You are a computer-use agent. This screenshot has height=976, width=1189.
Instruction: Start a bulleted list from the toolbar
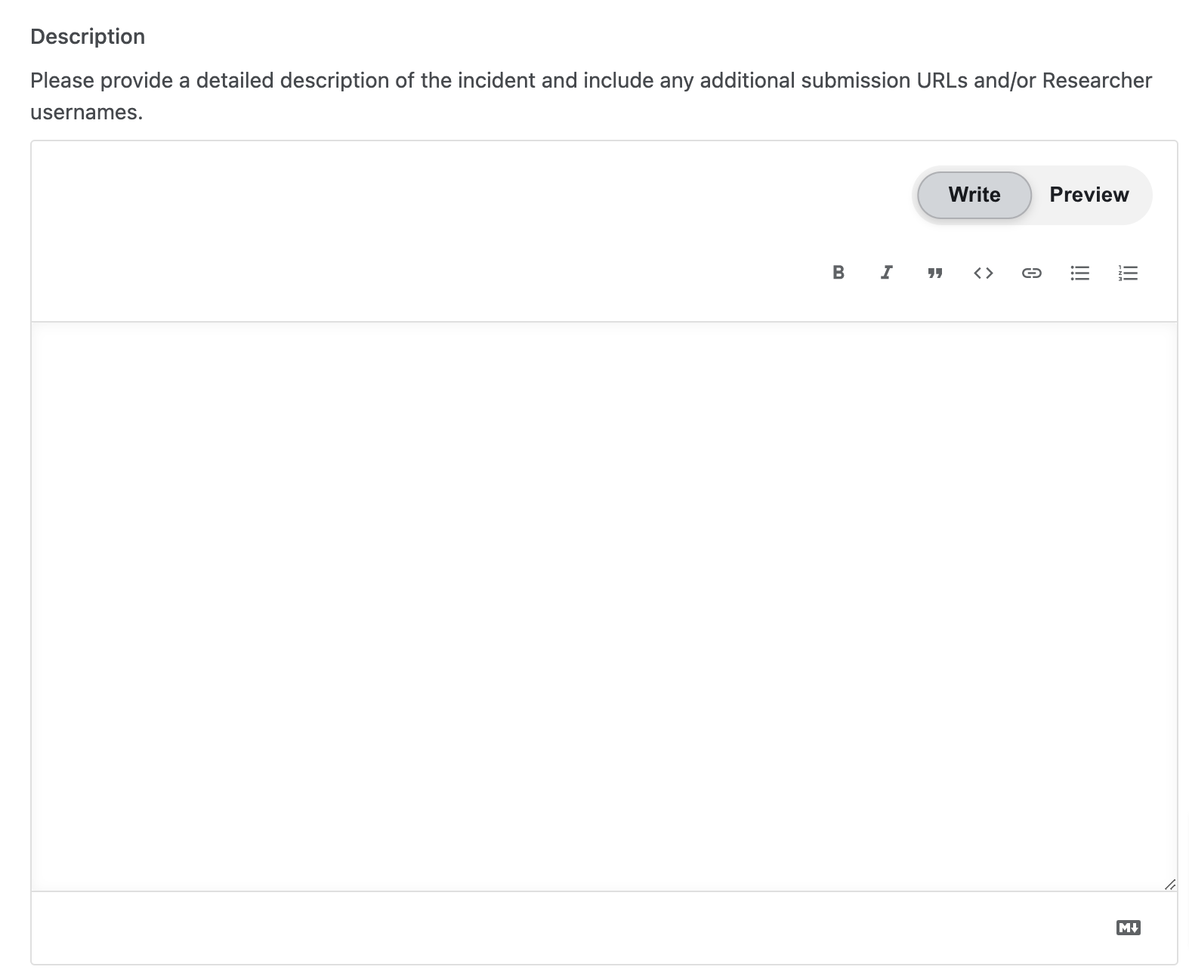pyautogui.click(x=1079, y=273)
